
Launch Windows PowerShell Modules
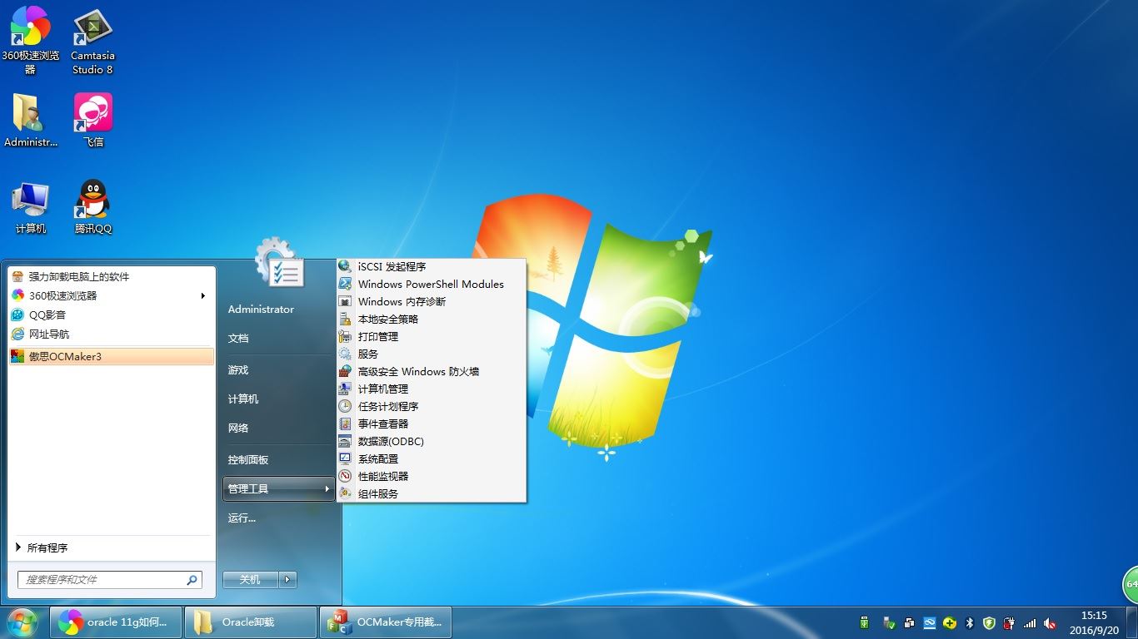click(431, 284)
